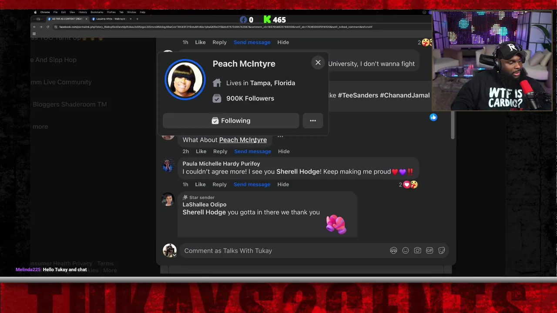Attach a photo using camera icon

click(x=417, y=250)
